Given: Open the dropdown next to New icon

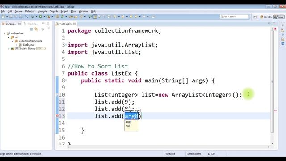Looking at the screenshot, I should click(7, 17).
